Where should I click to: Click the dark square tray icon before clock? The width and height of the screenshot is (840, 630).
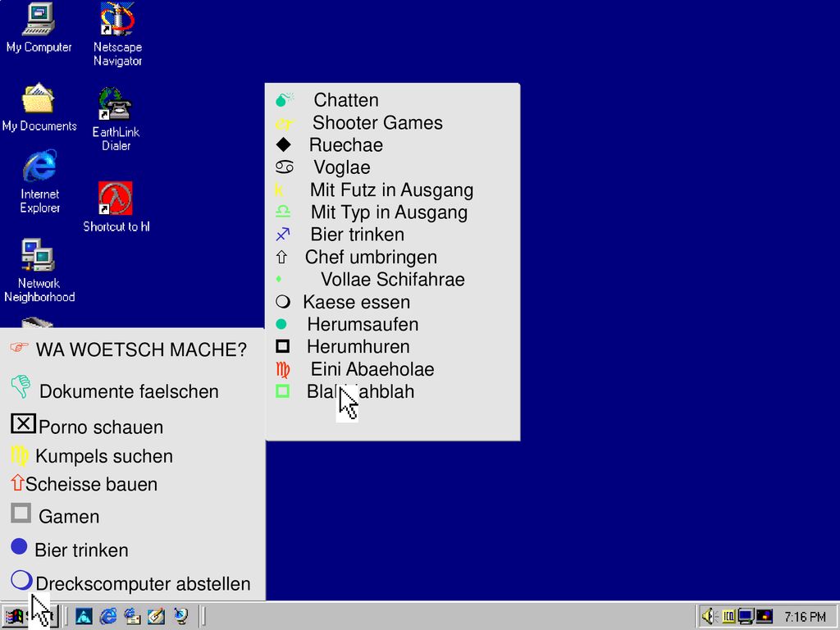[x=765, y=617]
